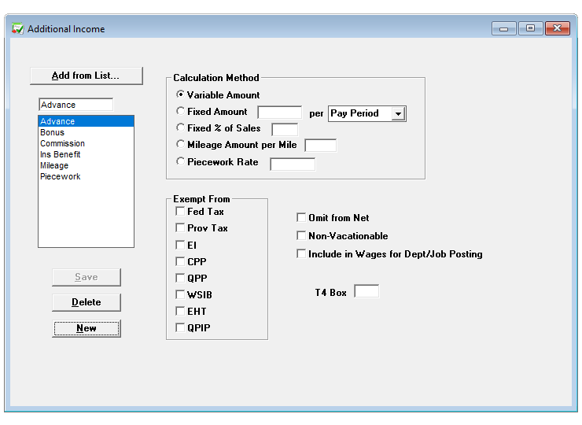Viewport: 582px width, 425px height.
Task: Choose Mileage from the income list
Action: tap(54, 166)
